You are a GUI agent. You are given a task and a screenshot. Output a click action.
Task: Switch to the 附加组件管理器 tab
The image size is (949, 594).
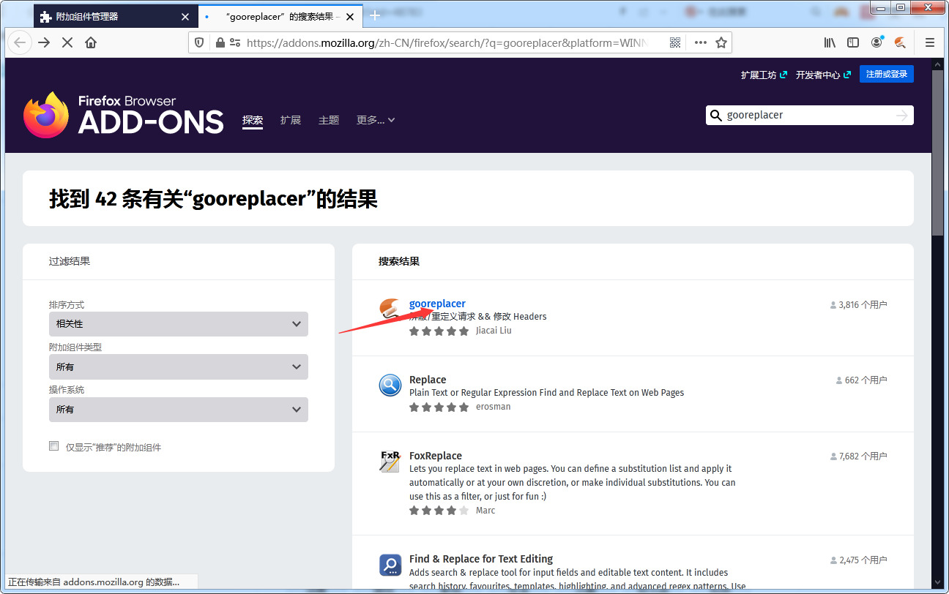tap(116, 16)
